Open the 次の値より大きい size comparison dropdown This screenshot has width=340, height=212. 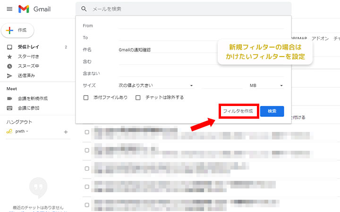click(x=156, y=85)
